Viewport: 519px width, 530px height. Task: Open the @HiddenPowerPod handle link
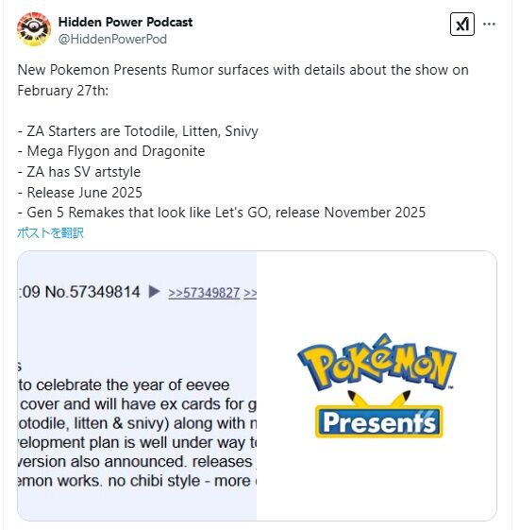tap(112, 40)
